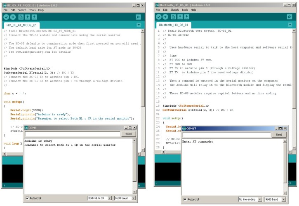The width and height of the screenshot is (299, 206).
Task: Click Send button in COM8 serial monitor
Action: click(128, 134)
